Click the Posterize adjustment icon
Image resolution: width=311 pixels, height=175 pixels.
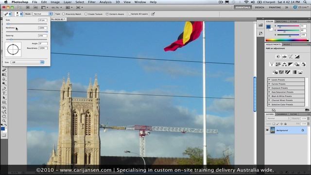tap(281, 72)
